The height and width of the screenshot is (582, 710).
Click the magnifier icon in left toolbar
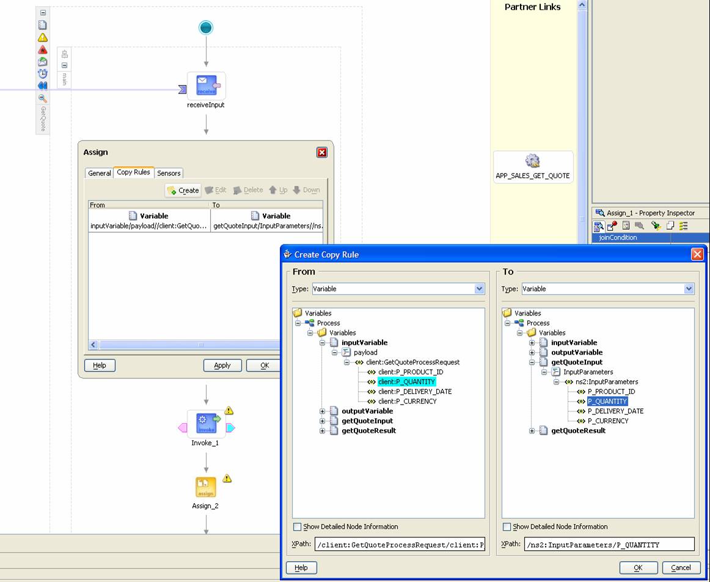[43, 98]
